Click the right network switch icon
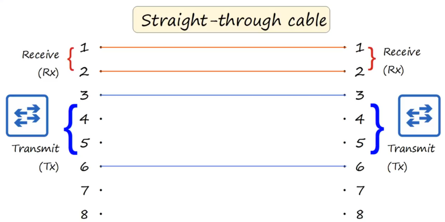The image size is (445, 222). click(x=419, y=115)
